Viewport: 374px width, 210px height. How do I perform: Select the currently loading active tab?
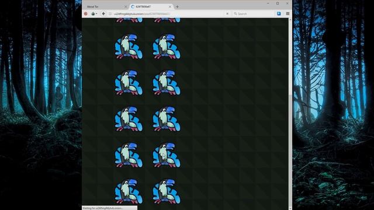tap(151, 6)
